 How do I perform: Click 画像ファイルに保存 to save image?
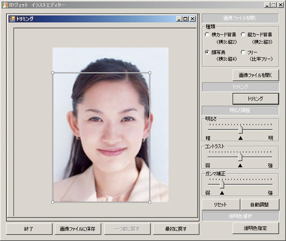78,229
